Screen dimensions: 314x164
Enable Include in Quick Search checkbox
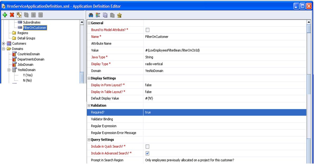(148, 147)
